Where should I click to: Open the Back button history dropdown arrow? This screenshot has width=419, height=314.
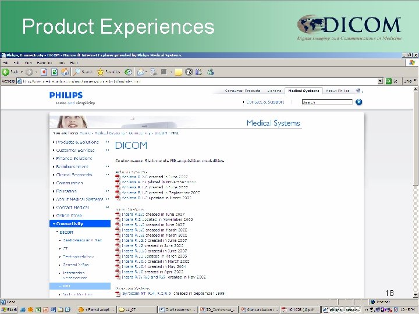[x=22, y=72]
